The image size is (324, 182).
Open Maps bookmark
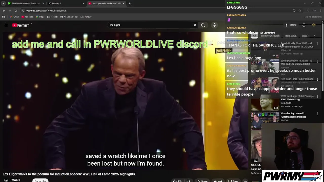point(40,17)
